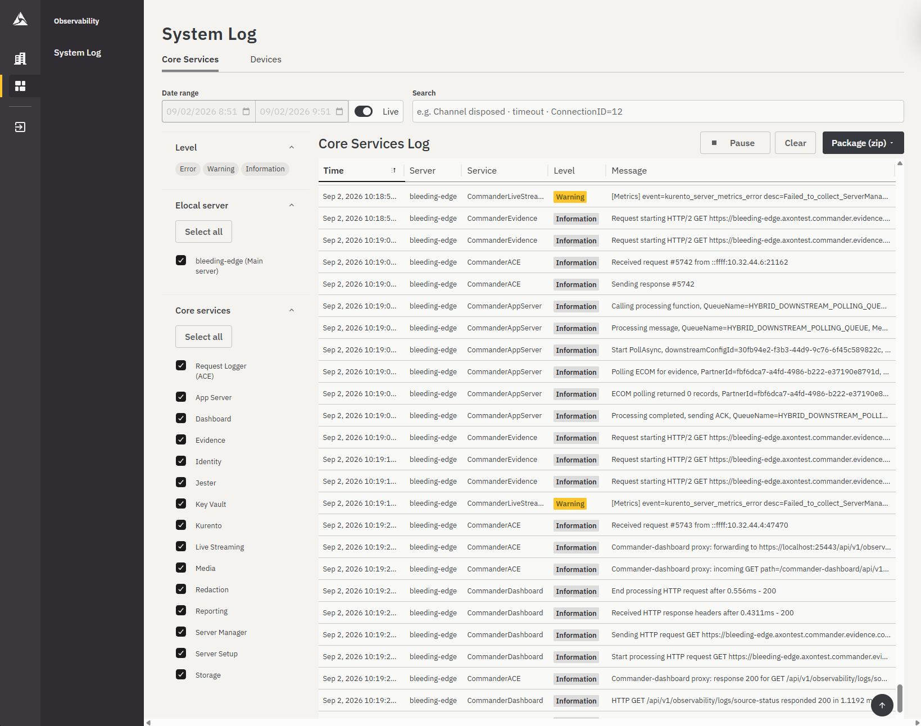Open the buildings icon in sidebar
Image resolution: width=921 pixels, height=726 pixels.
click(20, 58)
